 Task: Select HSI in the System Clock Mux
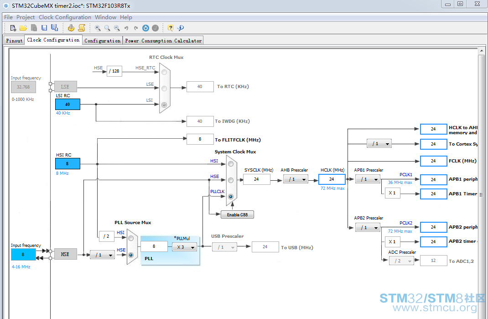231,164
